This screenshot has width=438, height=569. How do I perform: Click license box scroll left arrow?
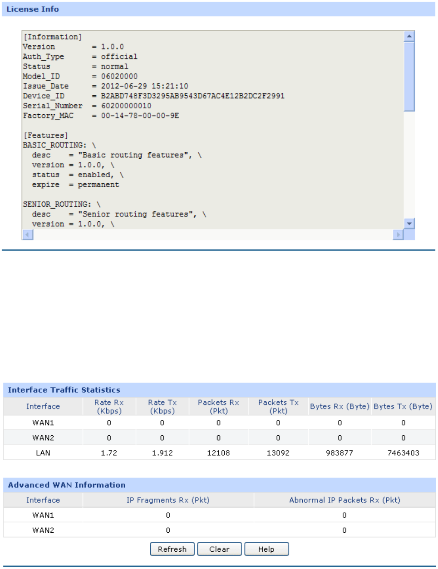click(x=28, y=234)
